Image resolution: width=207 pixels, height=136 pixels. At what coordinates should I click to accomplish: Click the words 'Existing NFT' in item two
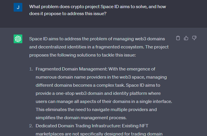(x=135, y=126)
